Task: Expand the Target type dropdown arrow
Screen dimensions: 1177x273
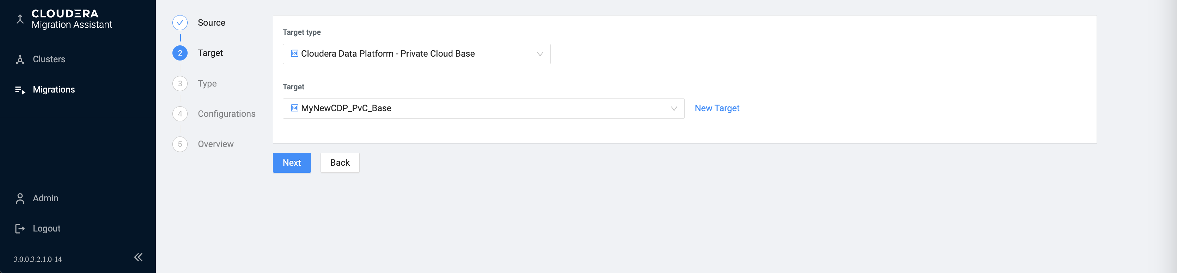Action: point(539,54)
